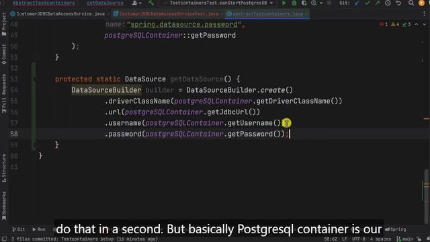Change the 4 spaces indent setting

(x=380, y=239)
